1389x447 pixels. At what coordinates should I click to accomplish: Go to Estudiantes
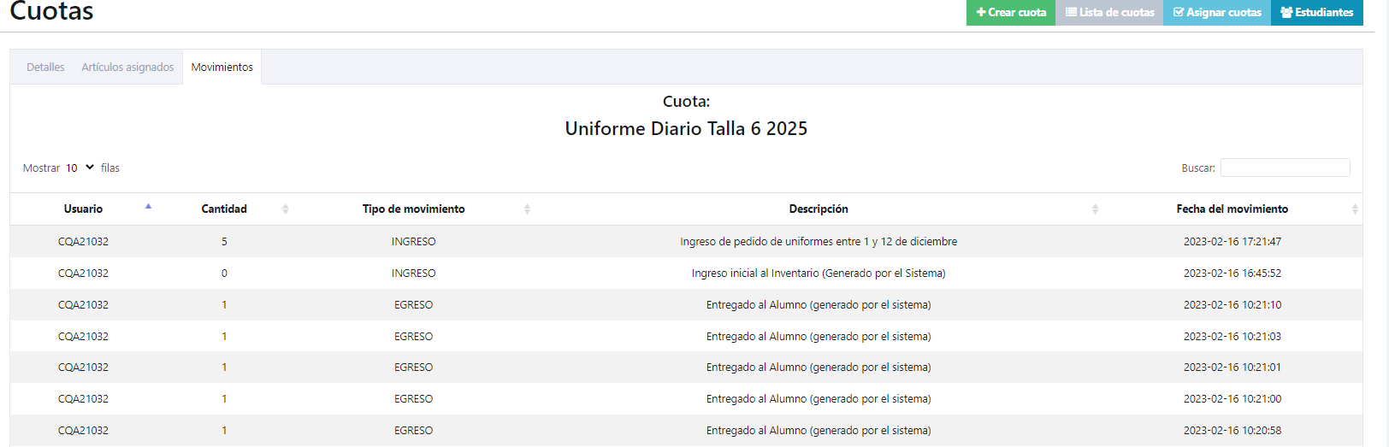(1317, 12)
